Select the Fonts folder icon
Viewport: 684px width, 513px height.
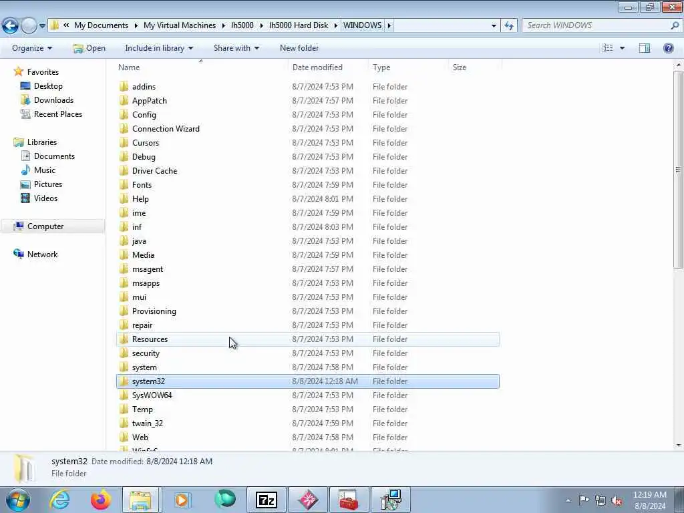coord(124,184)
